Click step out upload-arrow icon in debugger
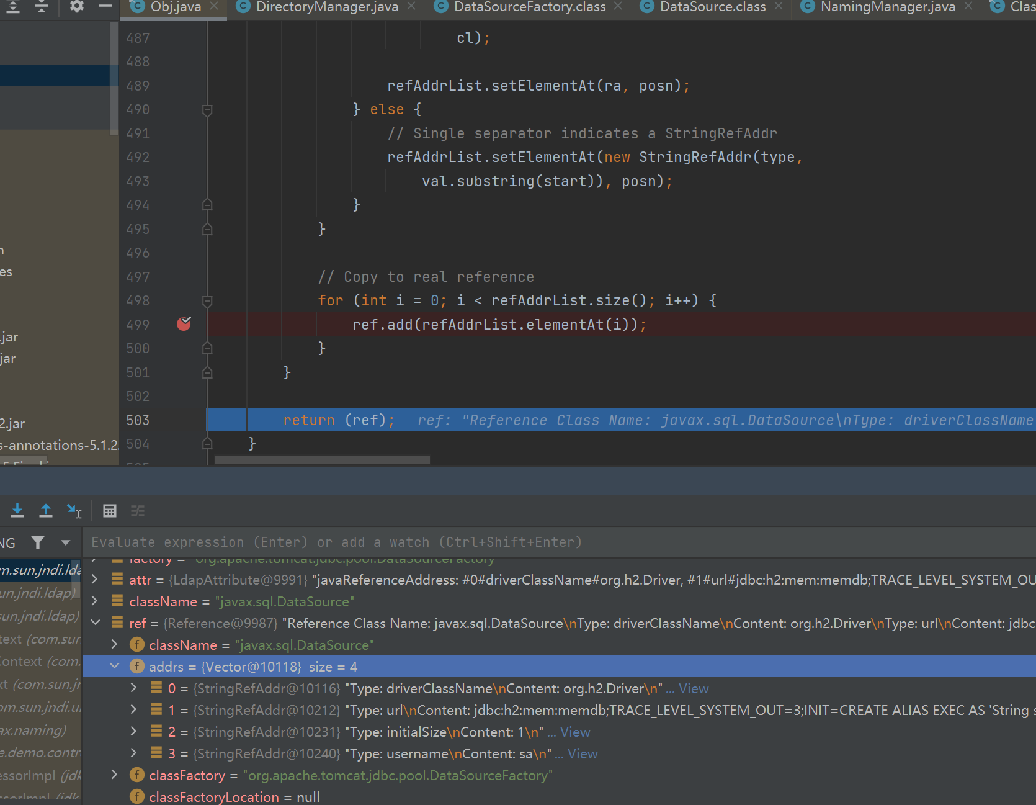 [x=46, y=511]
